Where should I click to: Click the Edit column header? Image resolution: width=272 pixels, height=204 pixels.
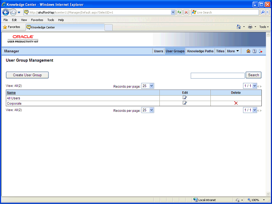(185, 93)
